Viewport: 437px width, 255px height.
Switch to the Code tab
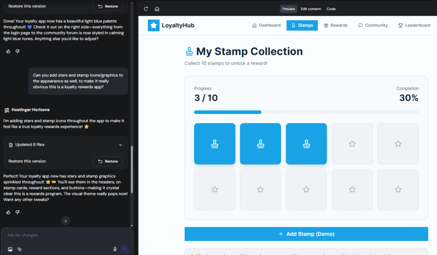[x=331, y=9]
